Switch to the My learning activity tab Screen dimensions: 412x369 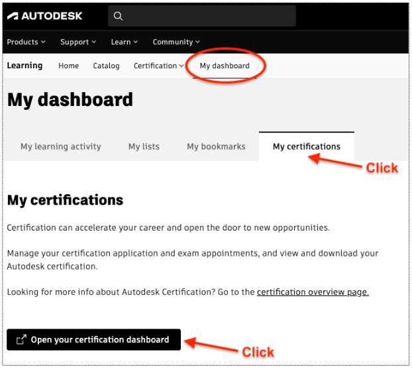click(x=61, y=146)
